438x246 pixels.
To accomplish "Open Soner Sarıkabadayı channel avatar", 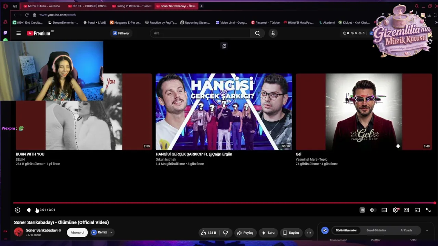I will pyautogui.click(x=18, y=232).
